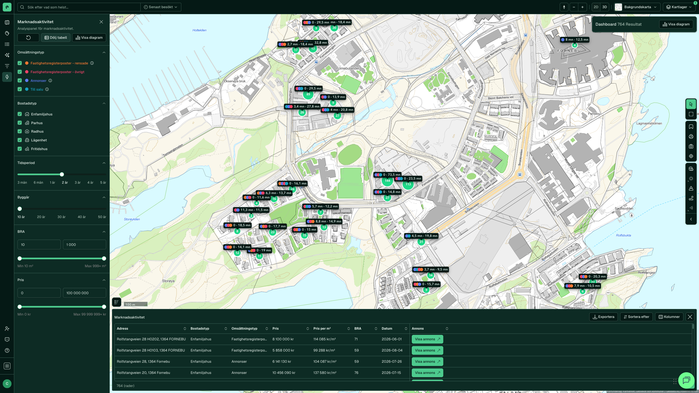Collapse the Bostadstyp section
699x393 pixels.
point(104,103)
